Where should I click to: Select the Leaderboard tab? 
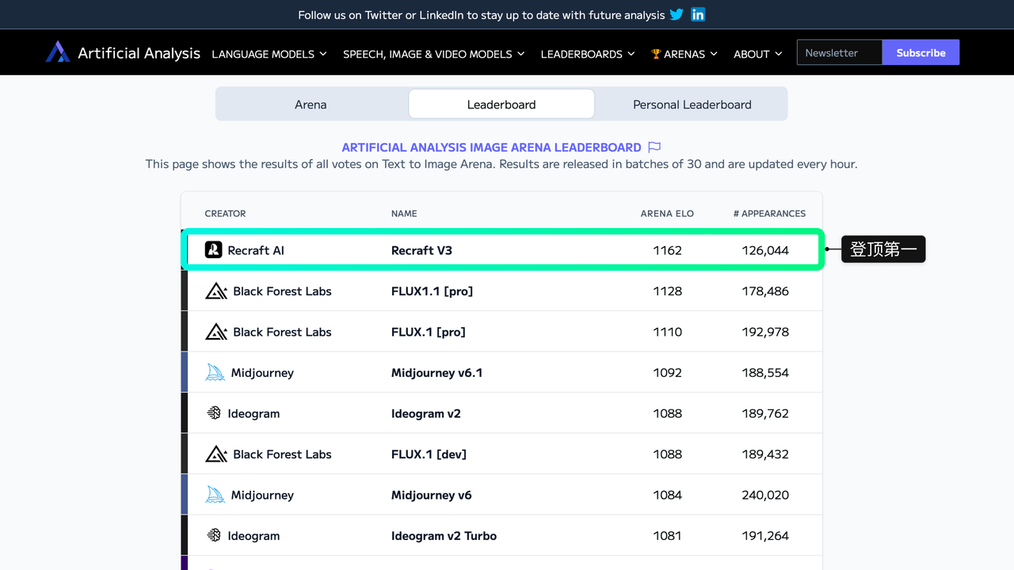coord(501,104)
